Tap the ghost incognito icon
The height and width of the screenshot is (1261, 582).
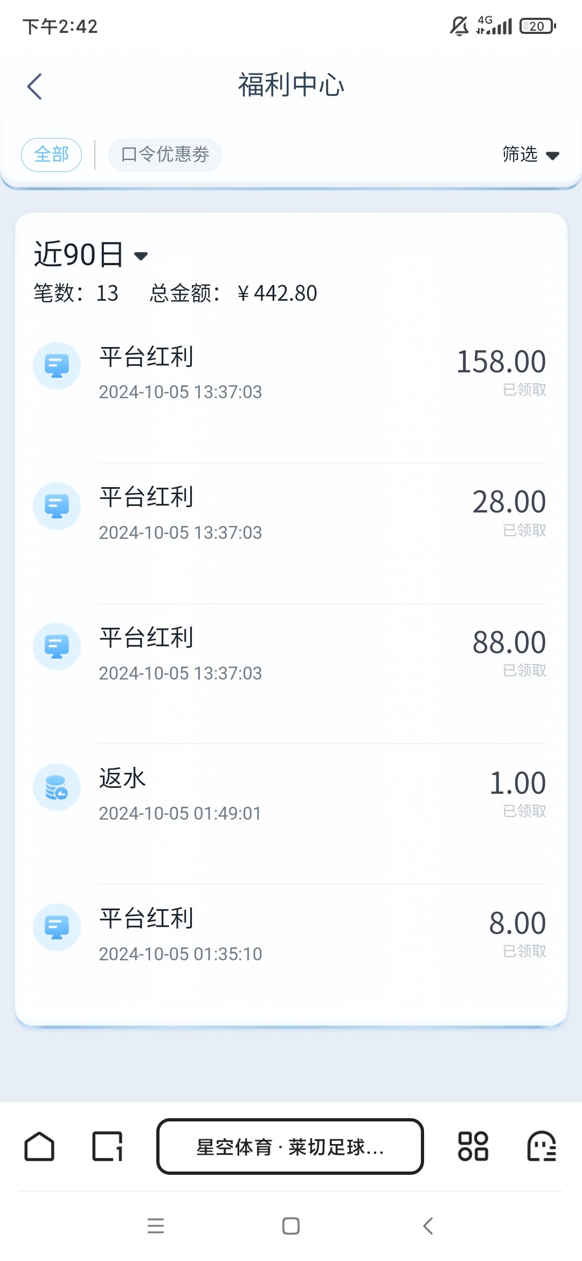pyautogui.click(x=541, y=1146)
